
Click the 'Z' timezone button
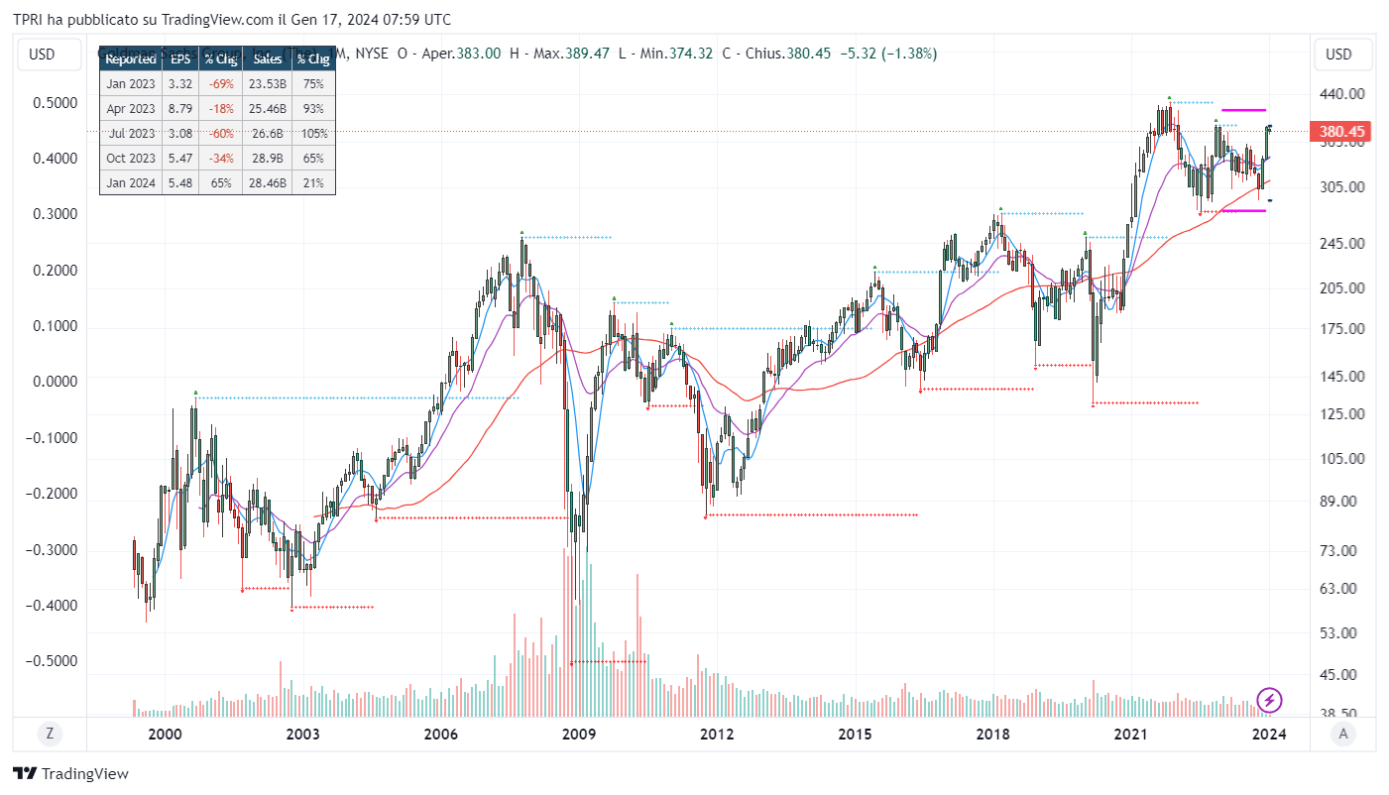(48, 734)
